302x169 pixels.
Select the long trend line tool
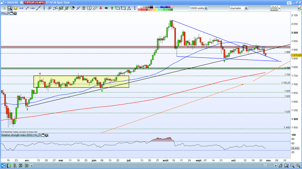coord(38,8)
